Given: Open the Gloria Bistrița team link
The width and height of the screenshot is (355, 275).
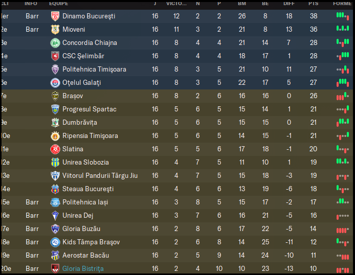Looking at the screenshot, I should coord(83,268).
